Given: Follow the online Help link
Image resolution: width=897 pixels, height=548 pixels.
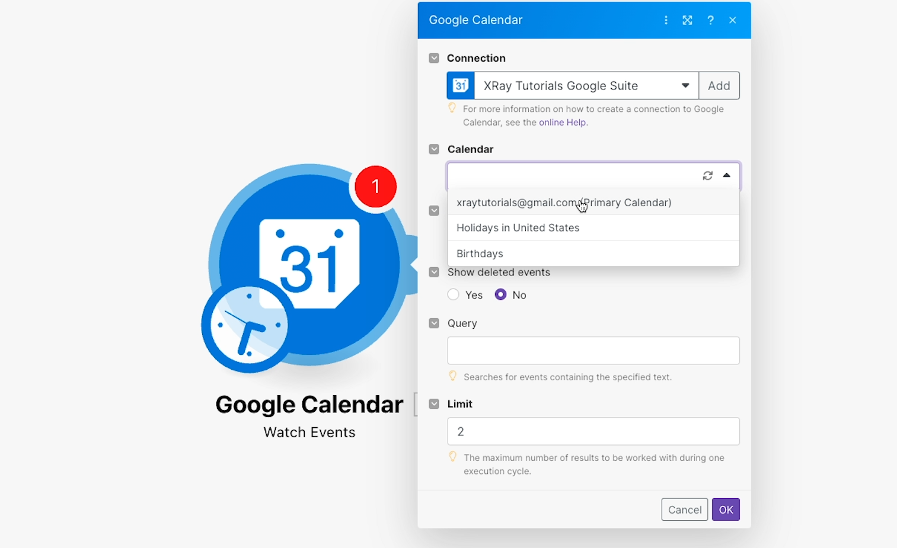Looking at the screenshot, I should click(562, 122).
